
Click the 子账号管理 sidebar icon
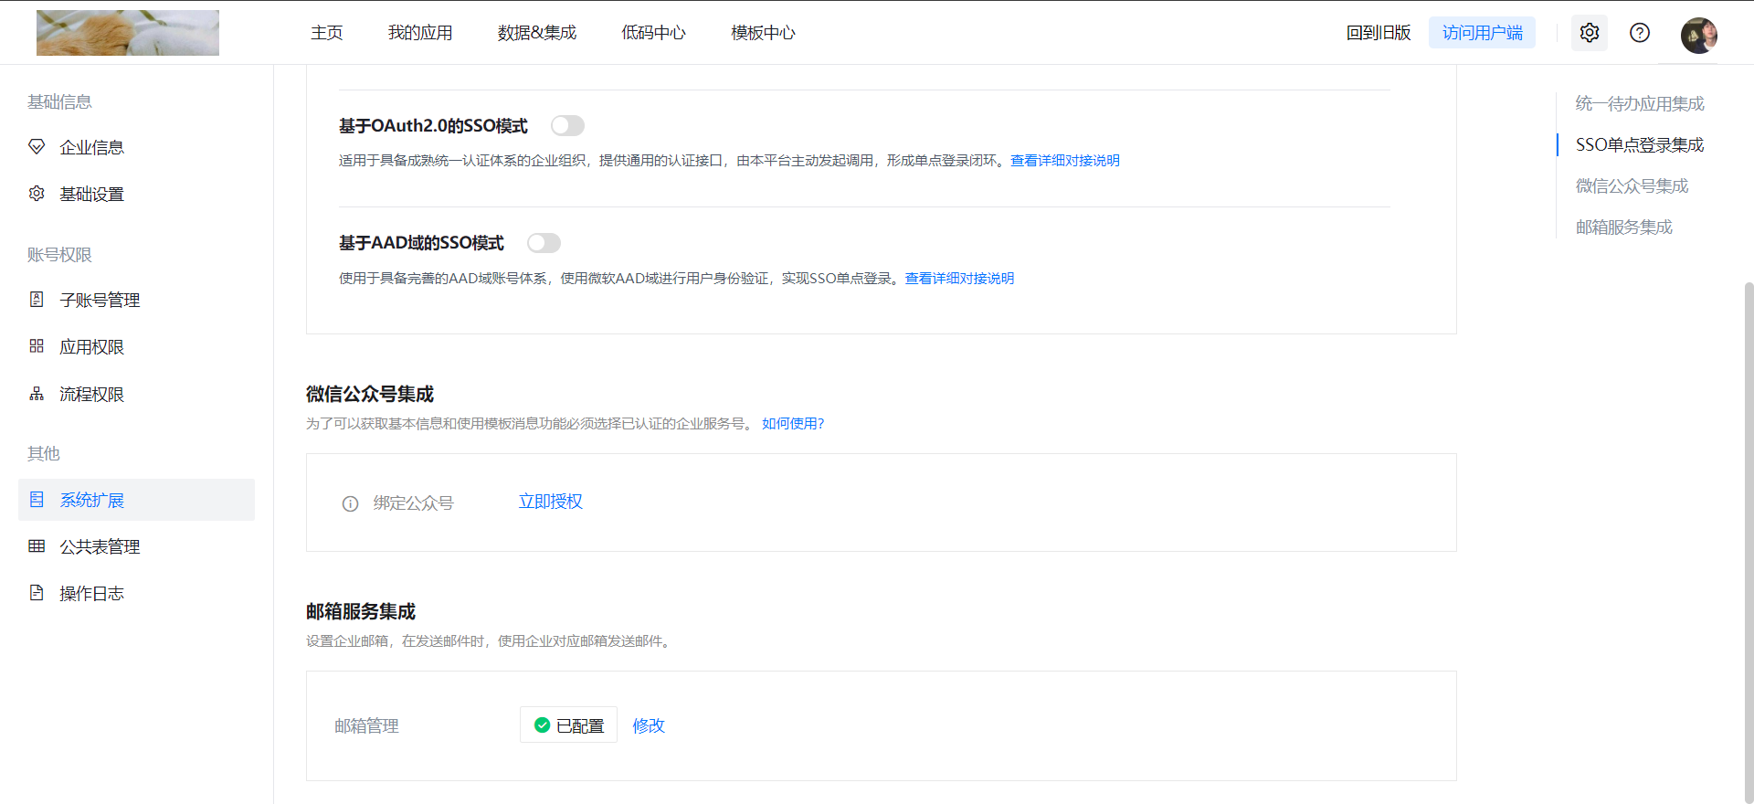[37, 300]
